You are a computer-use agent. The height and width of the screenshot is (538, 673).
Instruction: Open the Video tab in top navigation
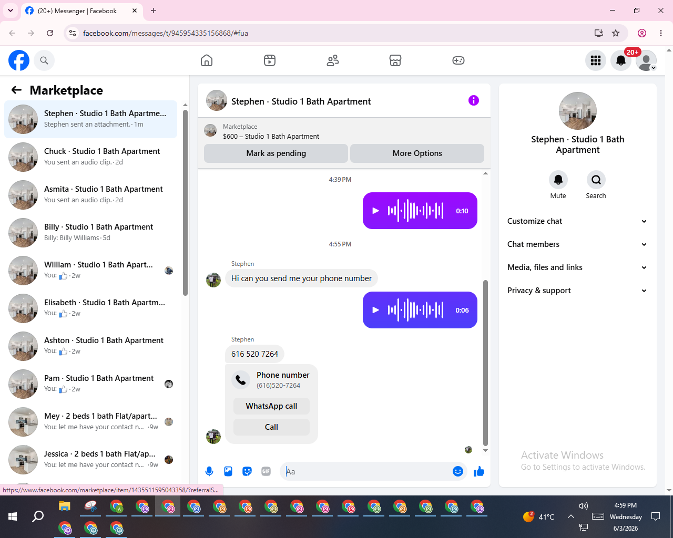(x=270, y=60)
